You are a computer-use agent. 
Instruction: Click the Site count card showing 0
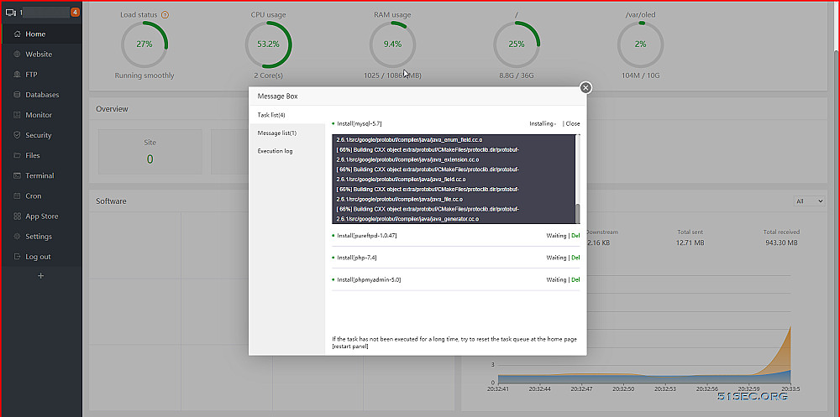coord(150,152)
